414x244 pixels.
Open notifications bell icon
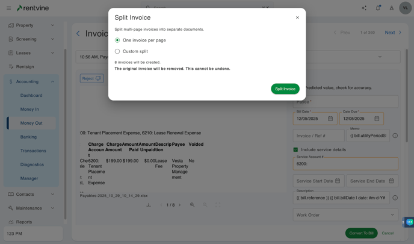pos(378,8)
